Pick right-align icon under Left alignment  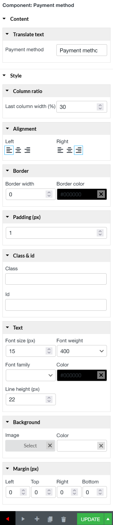pyautogui.click(x=27, y=150)
